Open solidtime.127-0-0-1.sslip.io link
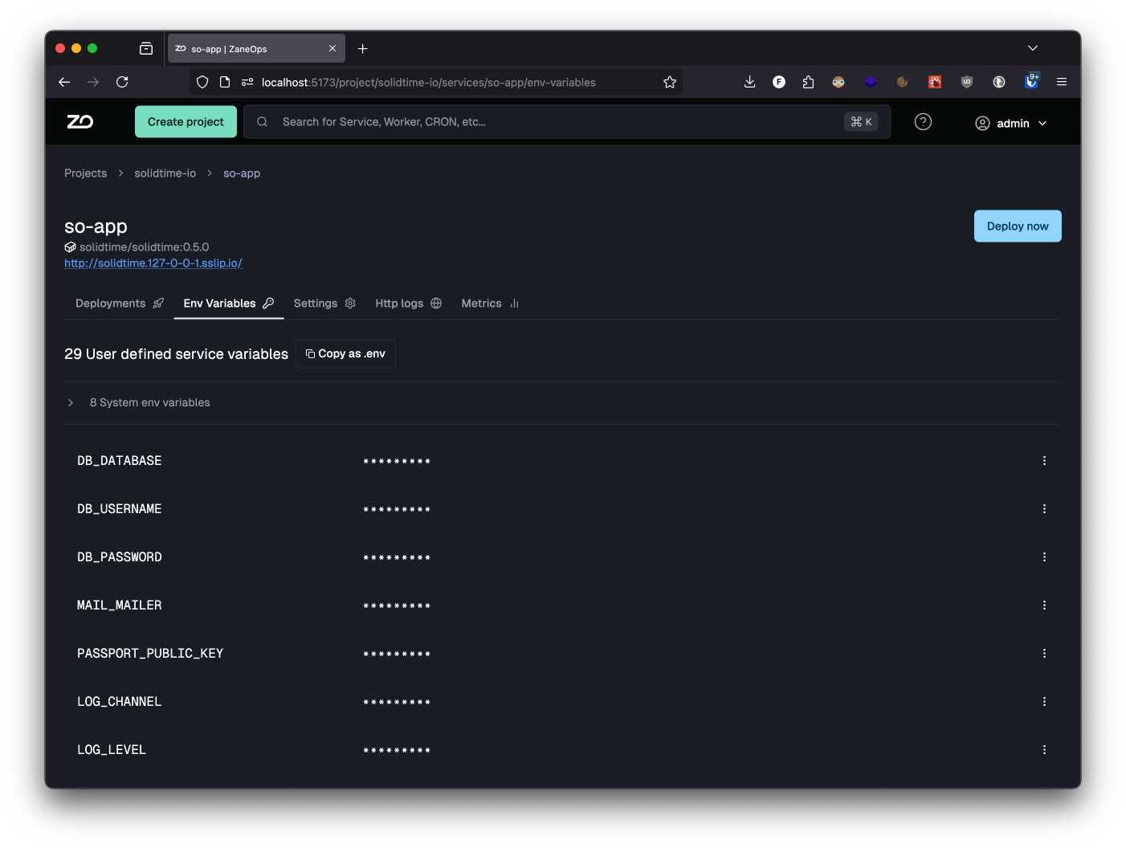Viewport: 1126px width, 848px height. pyautogui.click(x=153, y=263)
